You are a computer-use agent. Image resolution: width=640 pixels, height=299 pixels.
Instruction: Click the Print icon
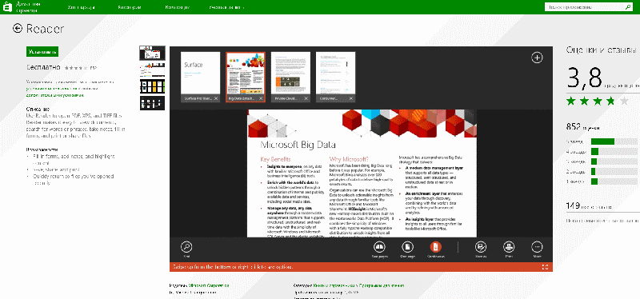[x=509, y=247]
